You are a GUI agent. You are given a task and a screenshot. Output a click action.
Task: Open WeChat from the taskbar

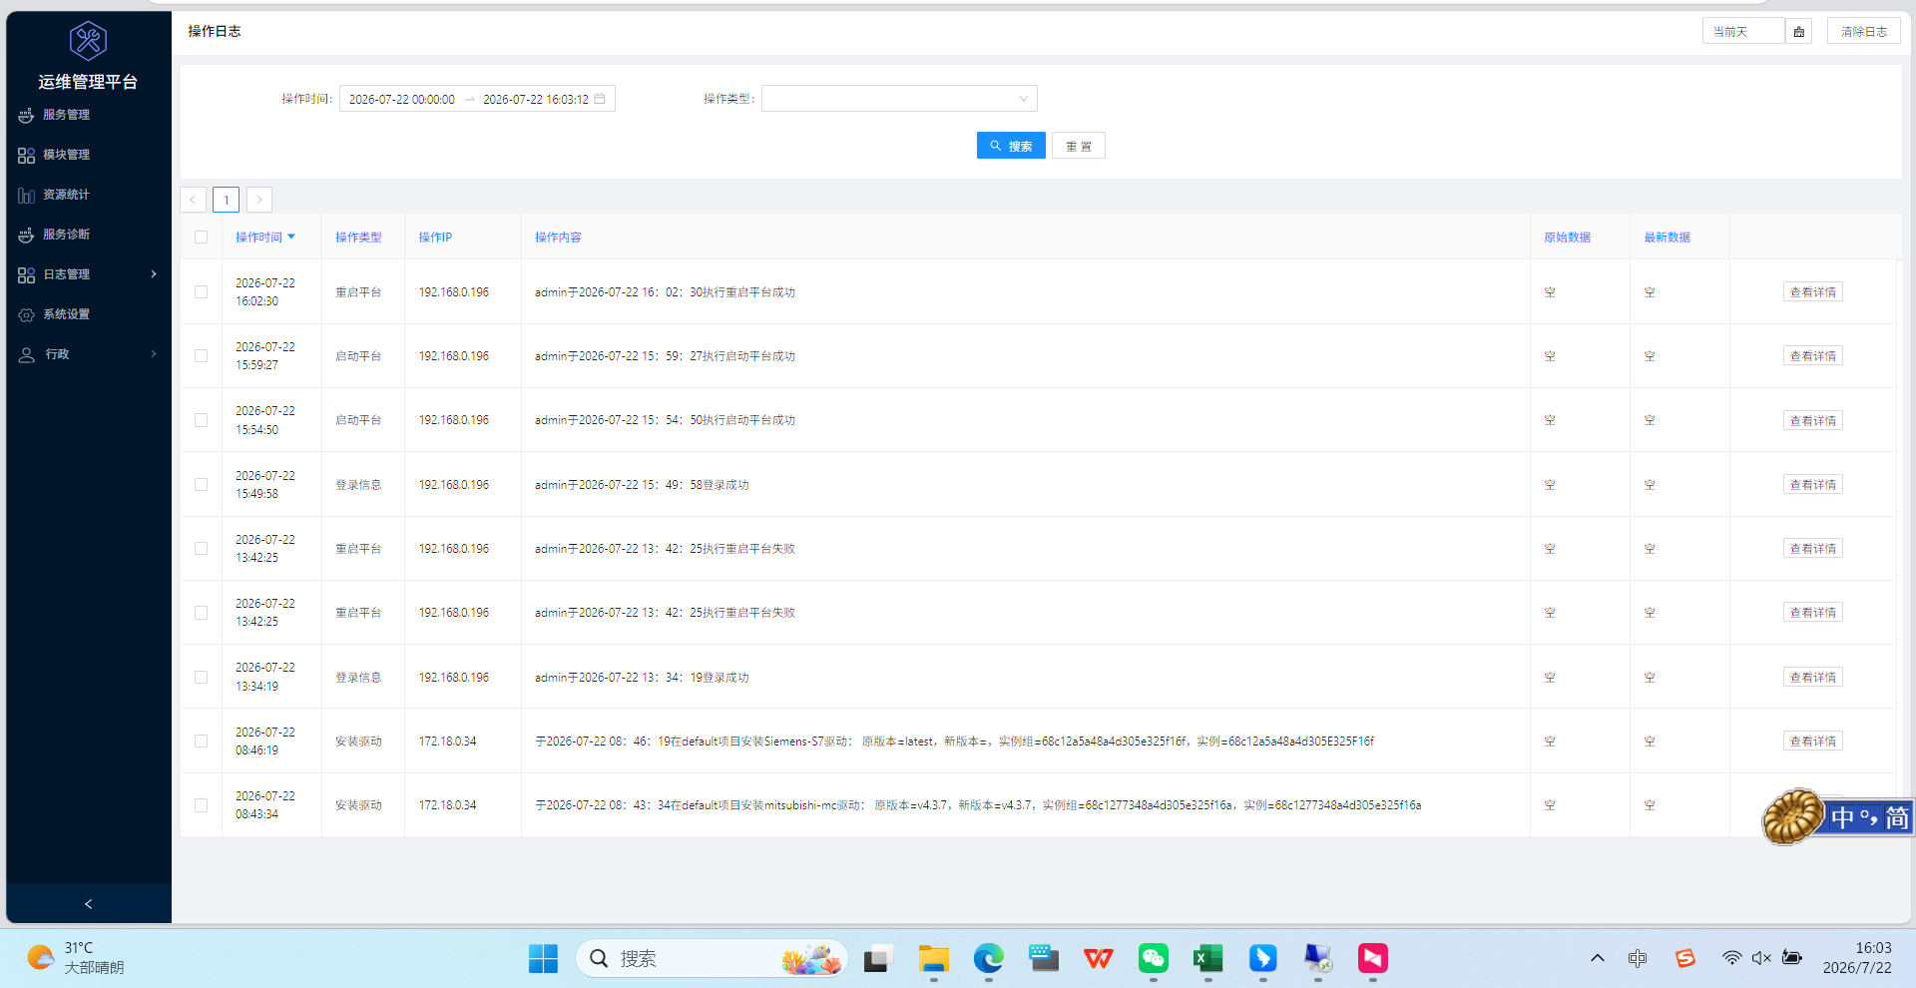click(1154, 958)
